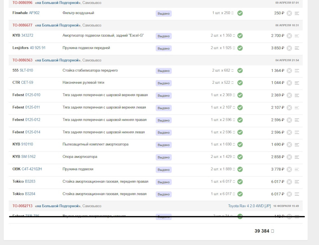319x245 pixels.
Task: Click cancel X icon in Lesjöfors row
Action: 289,48
